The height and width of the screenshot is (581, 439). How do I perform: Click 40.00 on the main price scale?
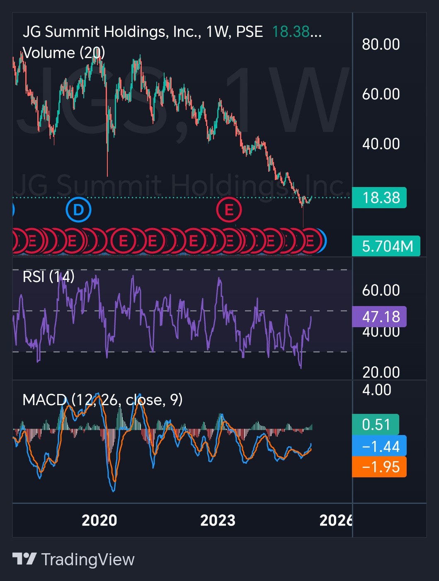pyautogui.click(x=381, y=144)
